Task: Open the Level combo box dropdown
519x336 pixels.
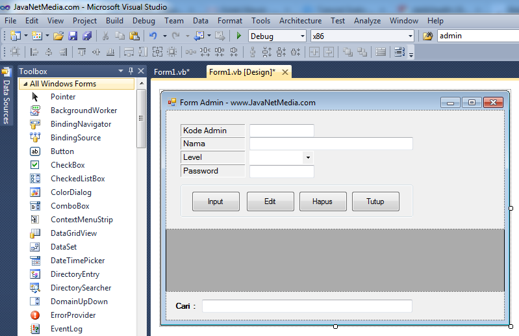Action: (308, 157)
